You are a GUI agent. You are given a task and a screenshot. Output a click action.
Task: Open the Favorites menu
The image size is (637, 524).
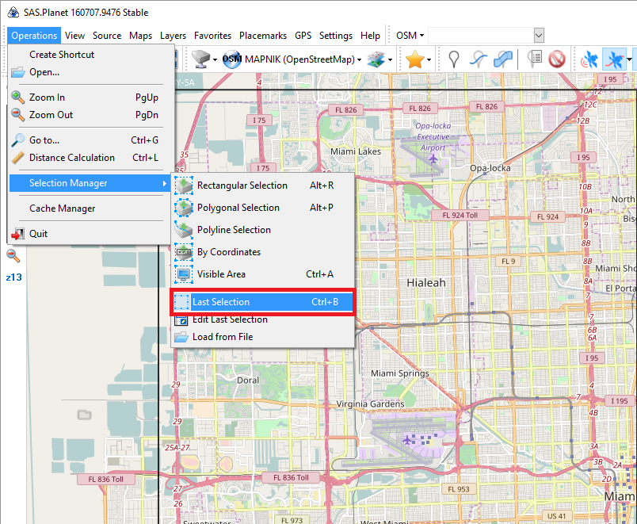[x=212, y=36]
